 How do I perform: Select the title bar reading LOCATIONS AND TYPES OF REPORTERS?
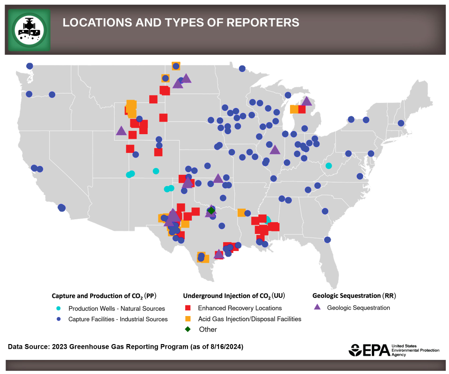pyautogui.click(x=181, y=22)
